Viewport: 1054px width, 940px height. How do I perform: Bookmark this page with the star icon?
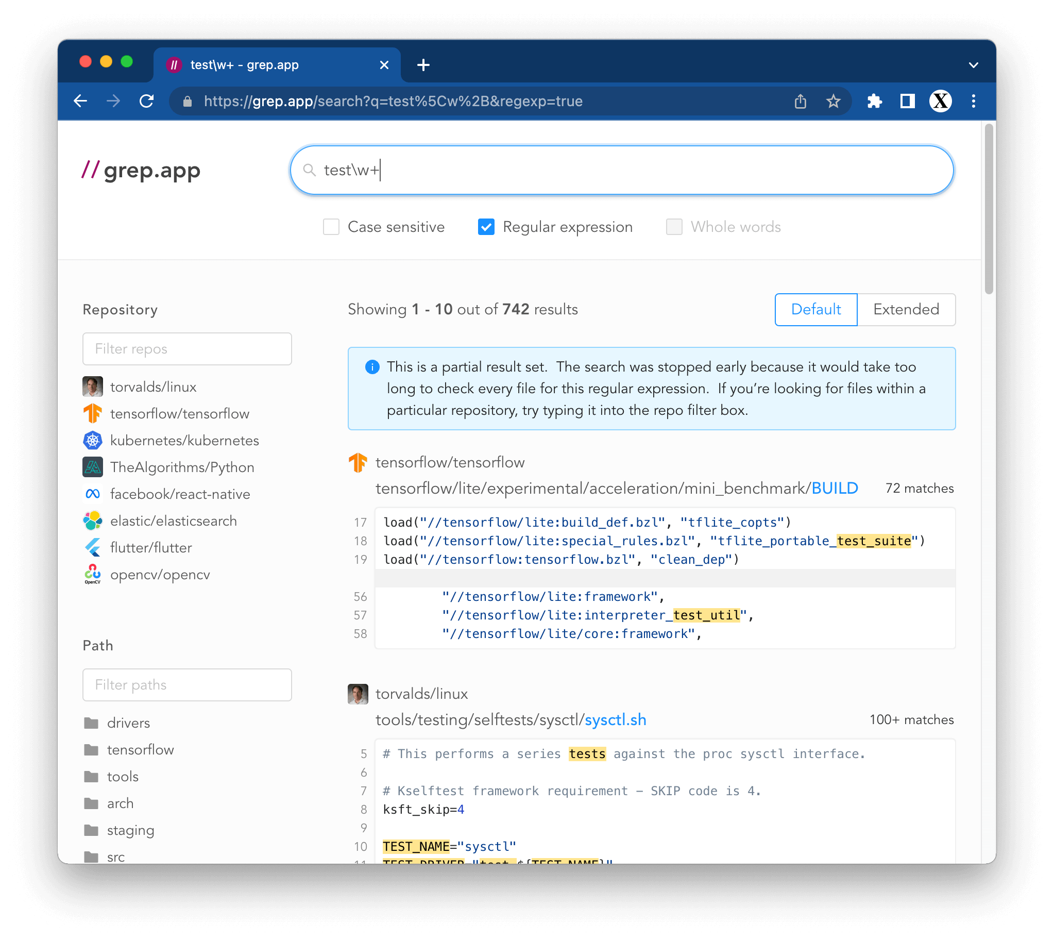(x=833, y=101)
